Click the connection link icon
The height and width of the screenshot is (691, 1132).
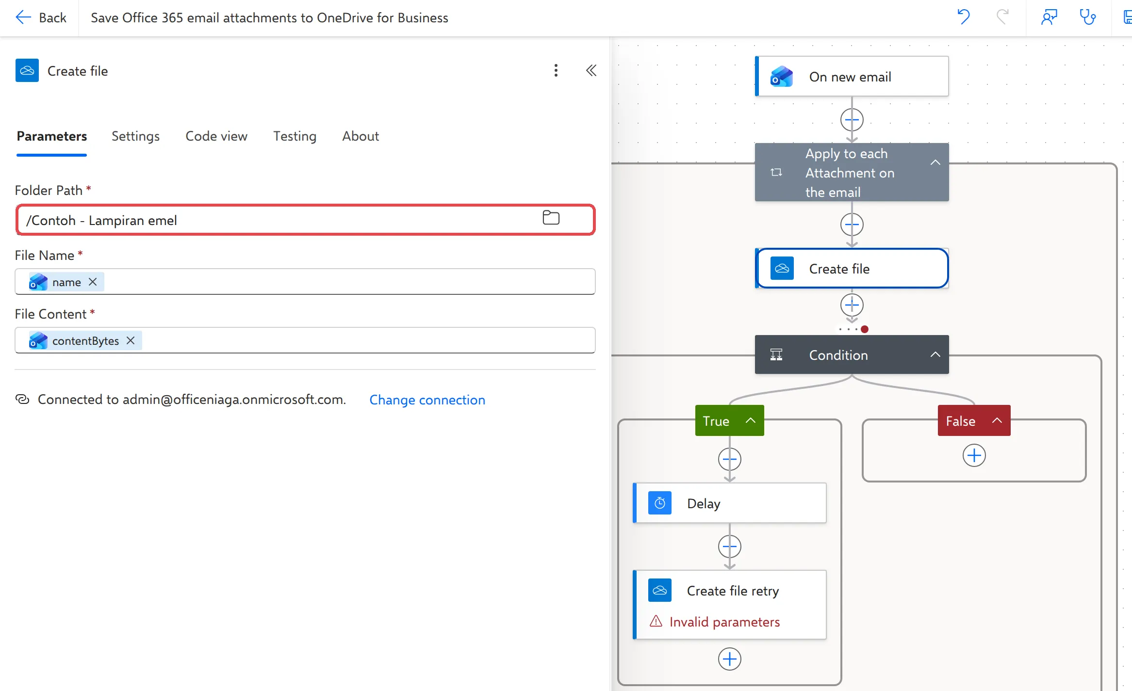[x=22, y=399]
